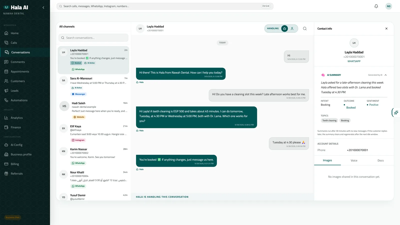Click the Search conversations field
Screen dimensions: 400x225
[x=93, y=38]
